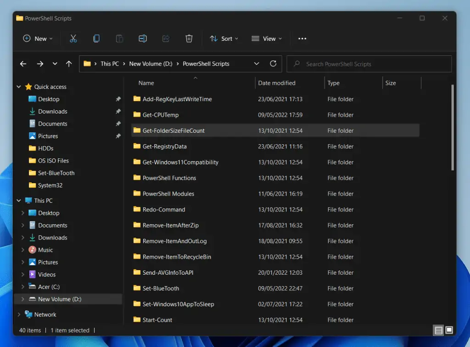Go back with the left arrow

pos(23,64)
